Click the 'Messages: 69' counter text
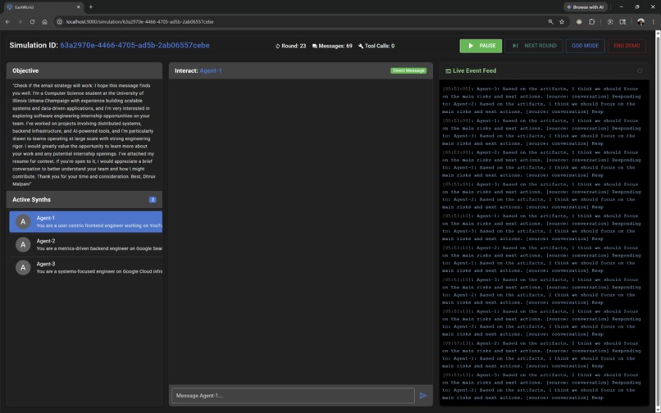The image size is (661, 413). (x=335, y=46)
